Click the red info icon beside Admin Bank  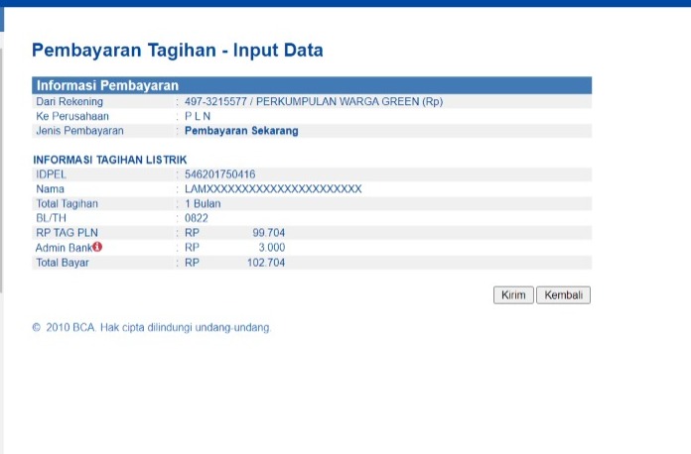[97, 247]
